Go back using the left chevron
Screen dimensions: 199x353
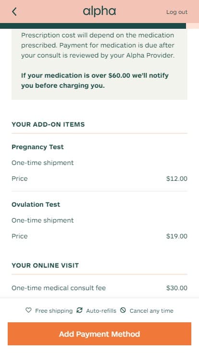[x=14, y=12]
